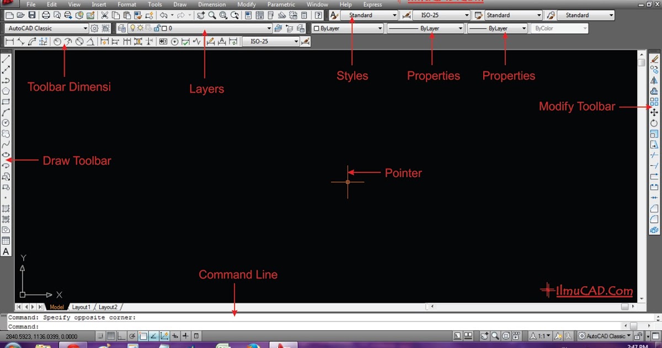Click the Undo button

164,15
